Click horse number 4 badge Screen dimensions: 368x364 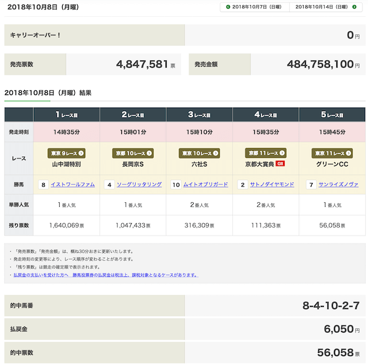point(109,185)
